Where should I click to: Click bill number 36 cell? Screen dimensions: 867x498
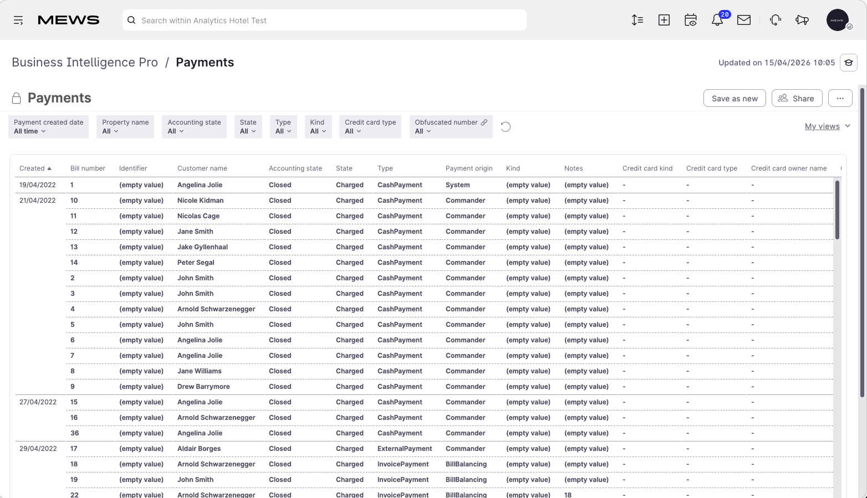click(75, 433)
